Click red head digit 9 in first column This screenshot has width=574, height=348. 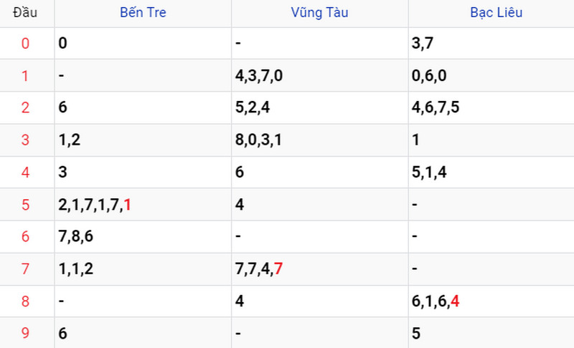point(25,333)
